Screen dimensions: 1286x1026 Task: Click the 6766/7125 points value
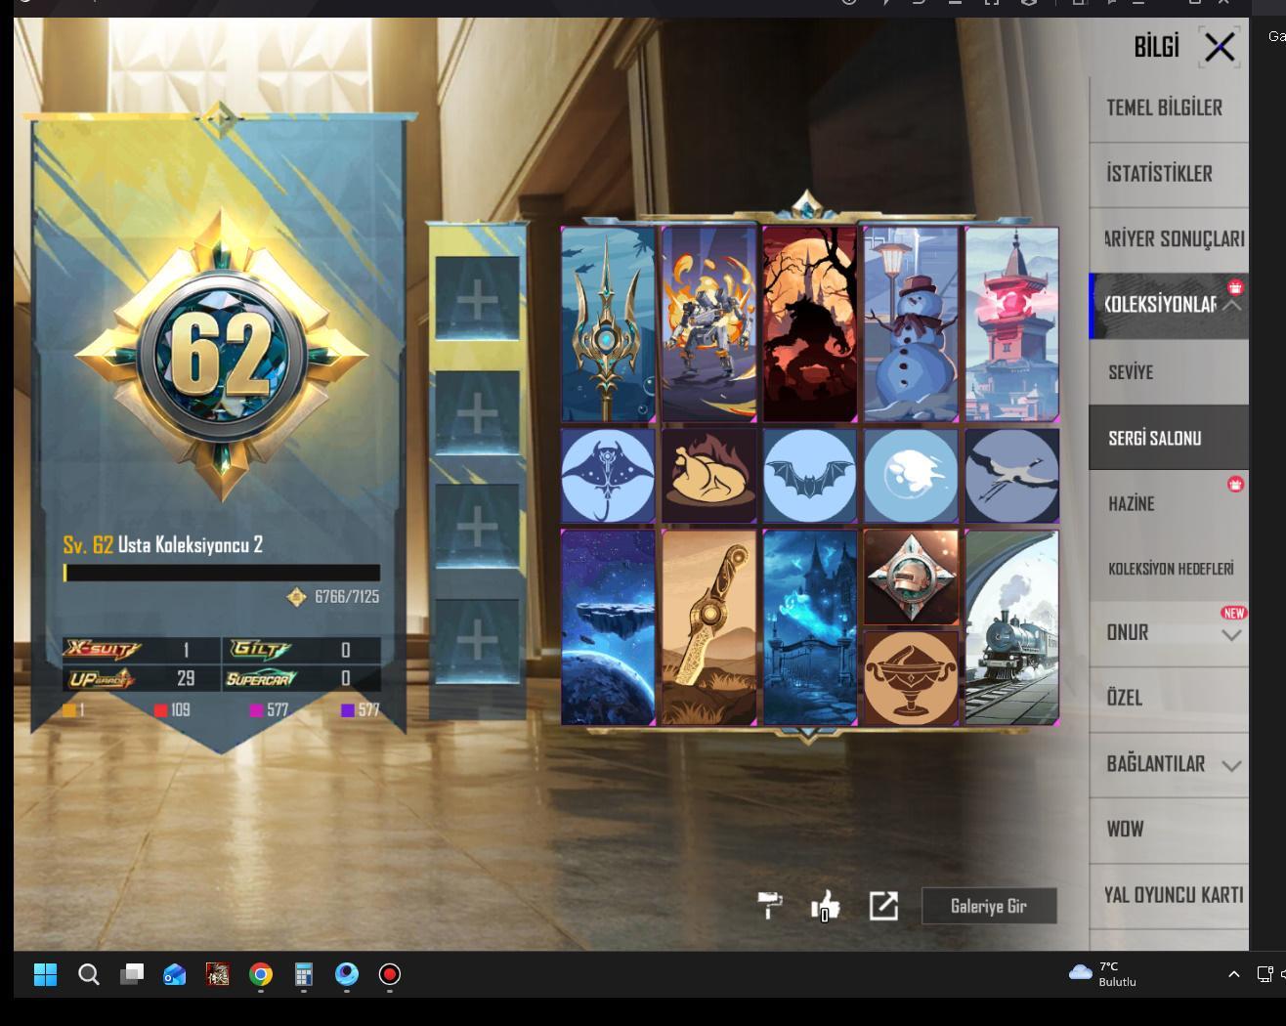[x=347, y=596]
